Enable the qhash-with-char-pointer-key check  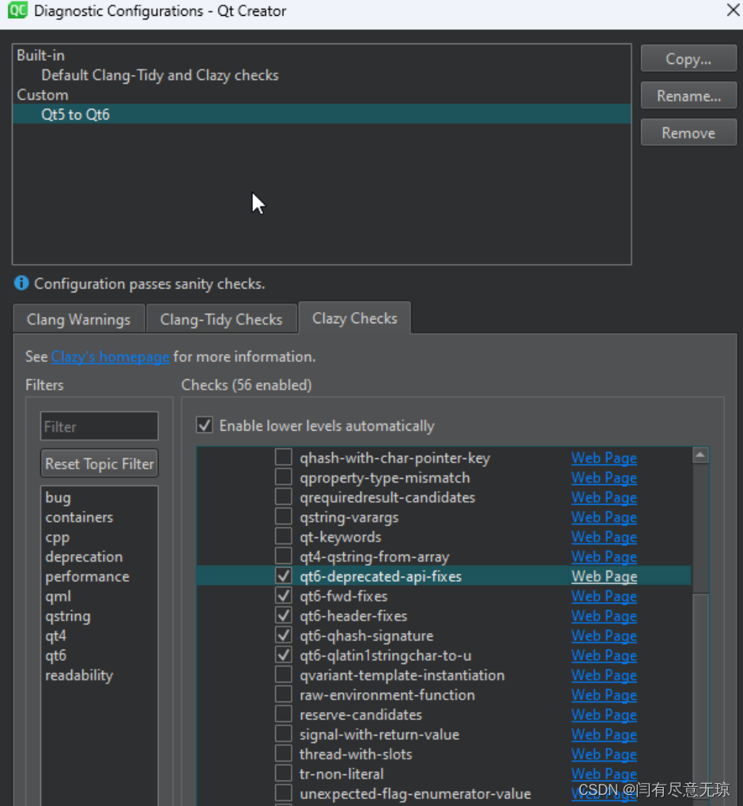[283, 457]
